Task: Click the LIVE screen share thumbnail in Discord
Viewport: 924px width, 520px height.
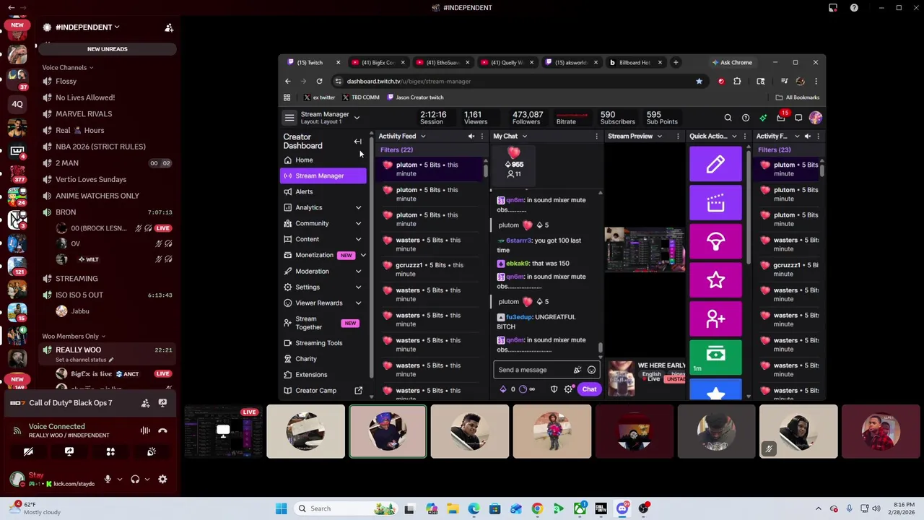Action: [x=223, y=432]
